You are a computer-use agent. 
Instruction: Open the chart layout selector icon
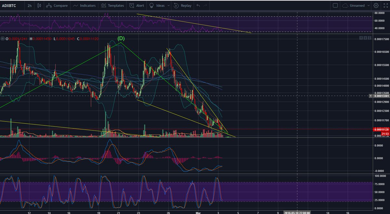(x=336, y=6)
